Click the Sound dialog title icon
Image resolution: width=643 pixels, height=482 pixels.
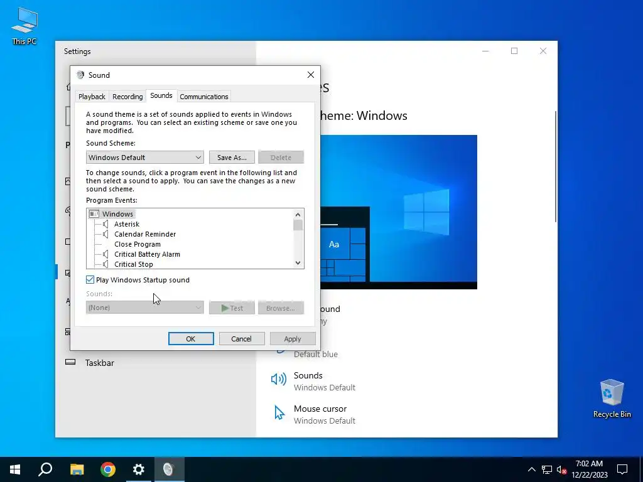point(80,75)
